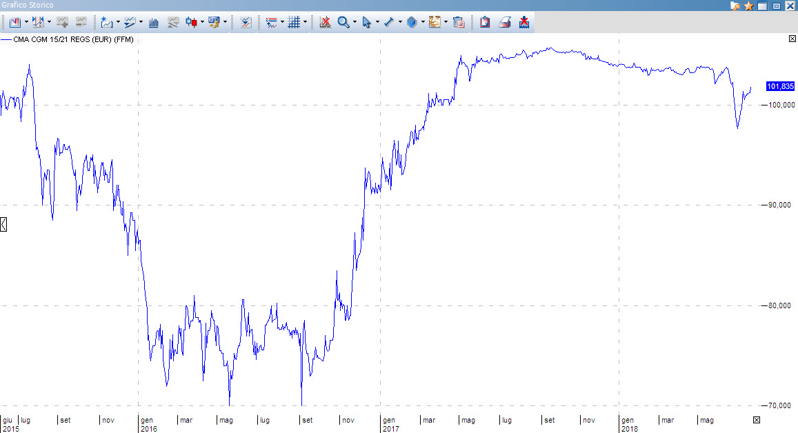Click the 'gen 2016' time axis label
The width and height of the screenshot is (798, 433).
point(148,424)
